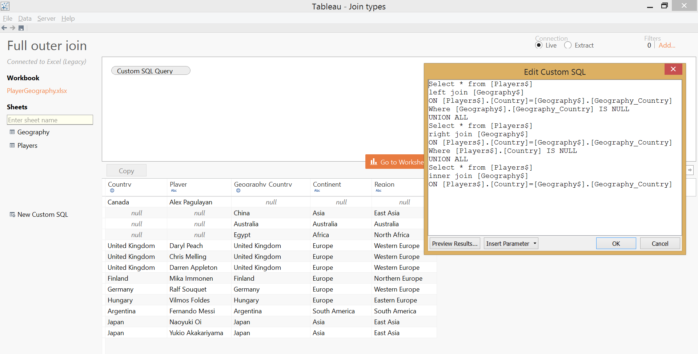The image size is (698, 354).
Task: Click the Players sheet table icon
Action: click(x=12, y=146)
